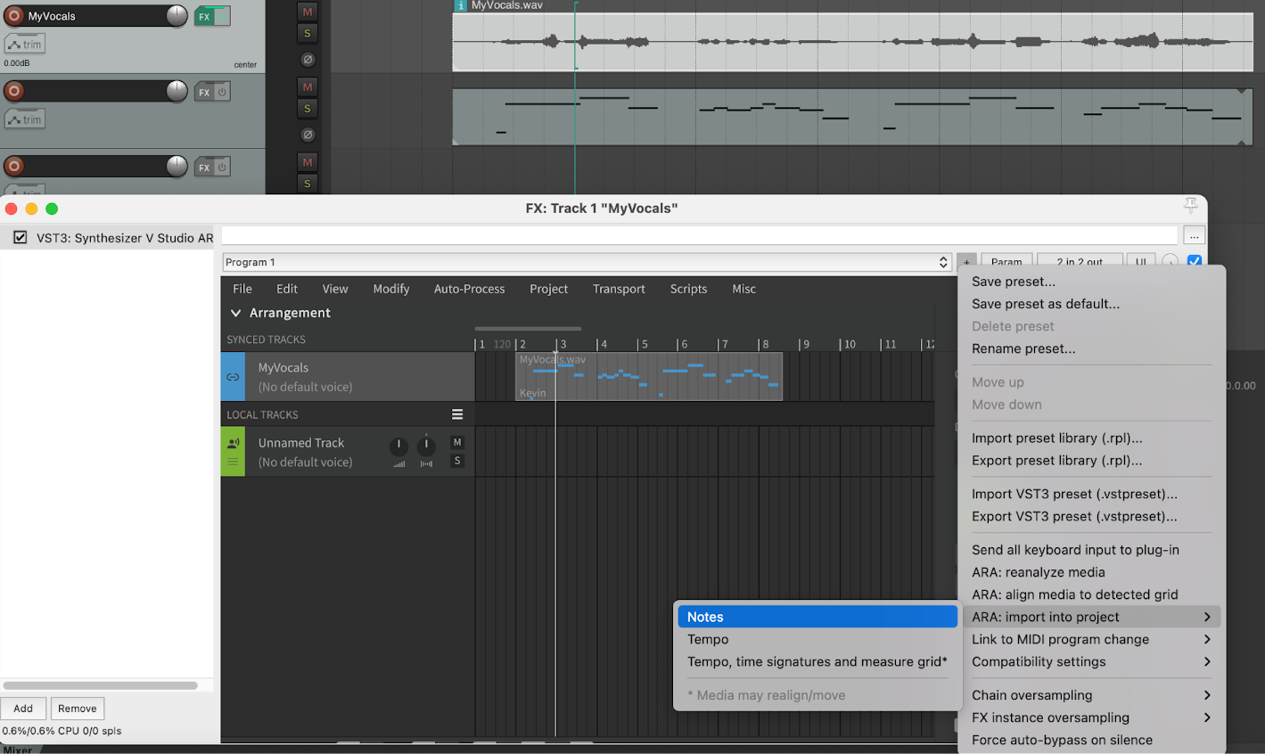This screenshot has height=754, width=1265.
Task: Solo the second track in the arrange view
Action: [x=308, y=109]
